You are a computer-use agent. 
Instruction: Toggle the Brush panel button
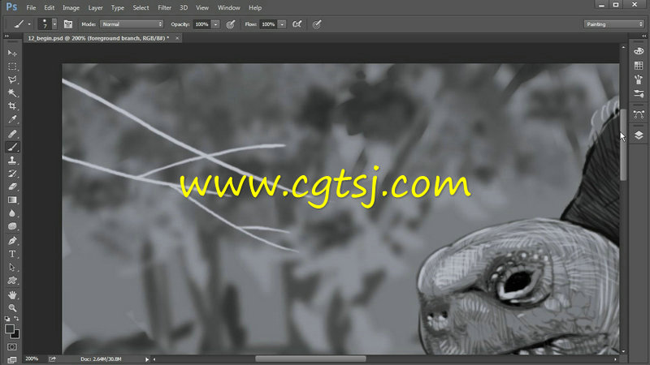[x=68, y=24]
